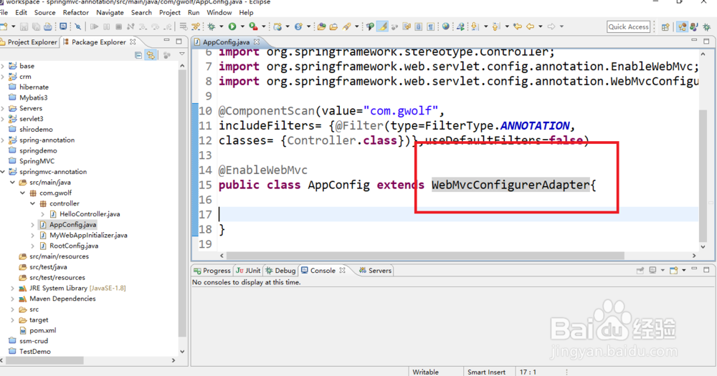Open the Navigate menu
The image size is (717, 376).
tap(110, 12)
